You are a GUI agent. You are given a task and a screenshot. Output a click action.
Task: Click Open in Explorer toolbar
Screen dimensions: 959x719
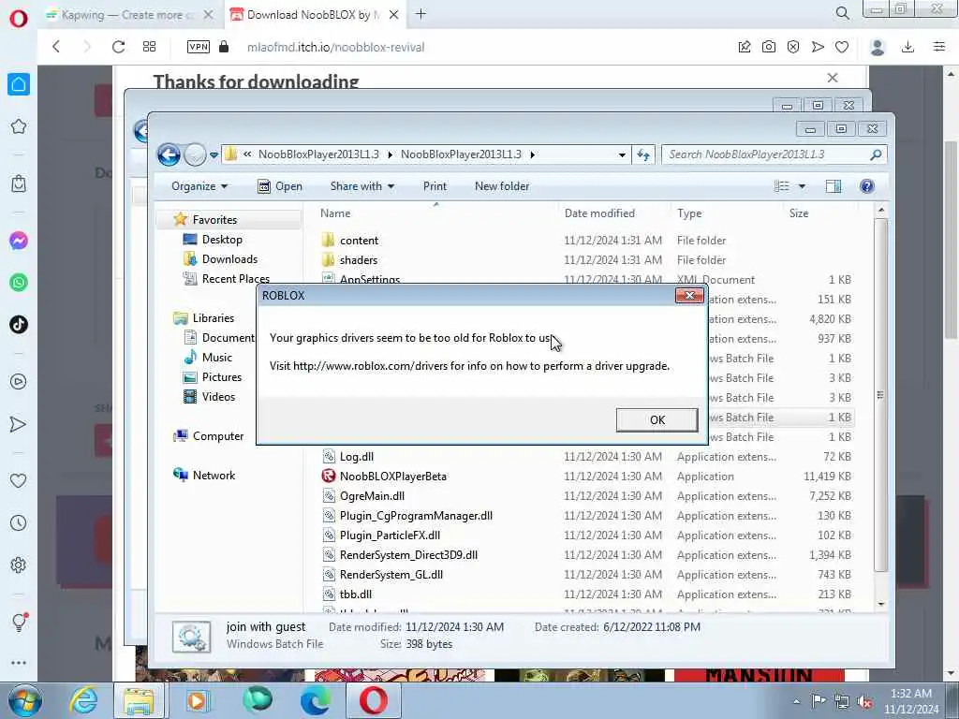pyautogui.click(x=280, y=186)
